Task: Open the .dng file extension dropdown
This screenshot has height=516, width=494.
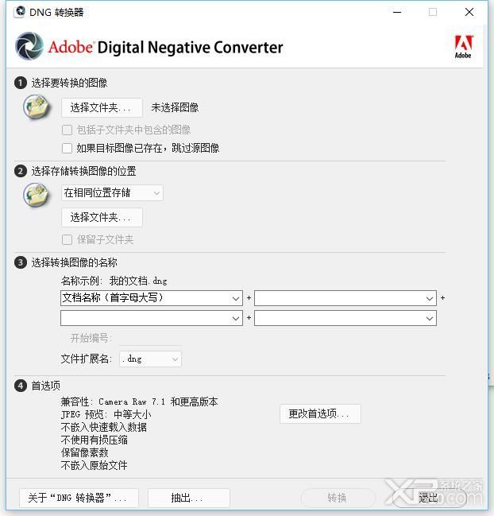Action: pos(150,359)
